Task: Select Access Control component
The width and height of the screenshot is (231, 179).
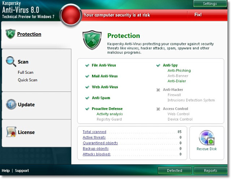Action: [x=175, y=109]
